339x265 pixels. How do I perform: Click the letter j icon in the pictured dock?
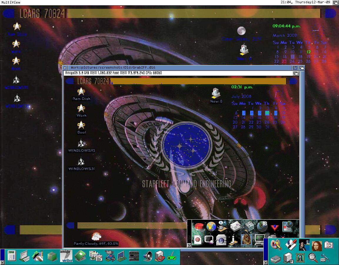tap(233, 240)
